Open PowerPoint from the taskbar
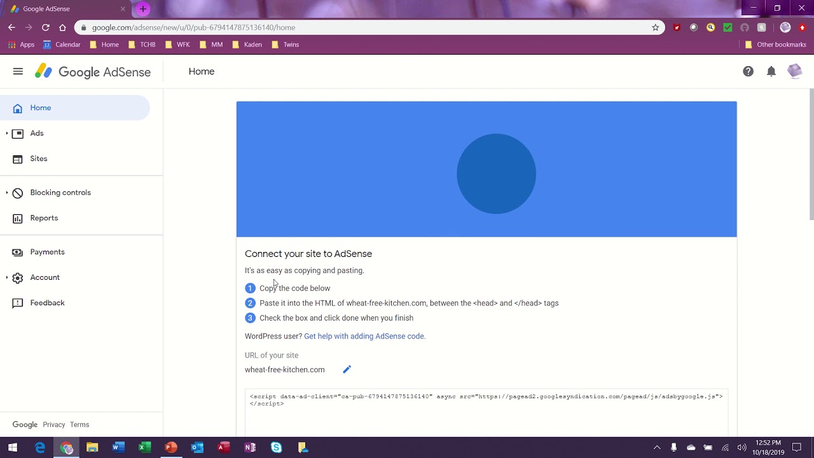The height and width of the screenshot is (458, 814). pyautogui.click(x=171, y=448)
